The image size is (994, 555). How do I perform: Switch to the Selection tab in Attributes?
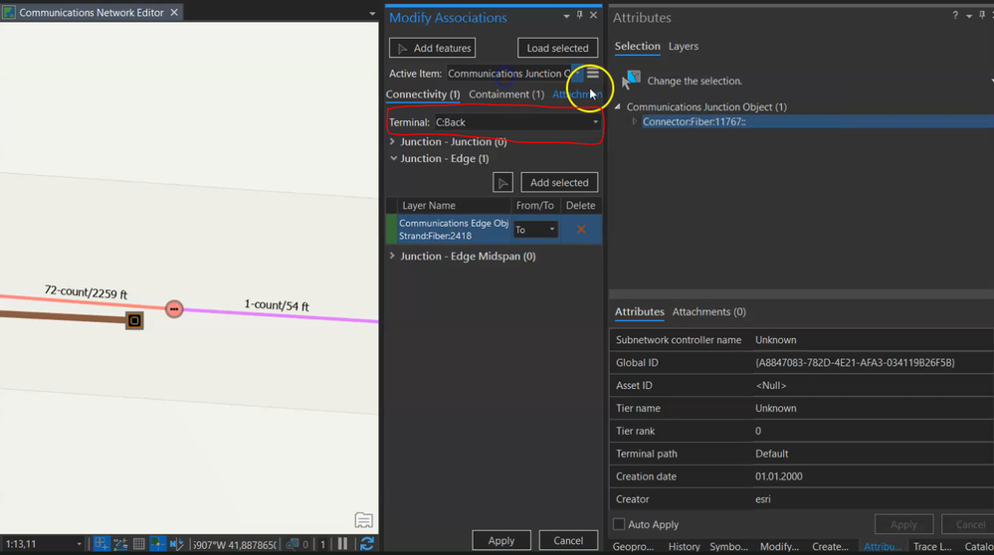tap(637, 46)
